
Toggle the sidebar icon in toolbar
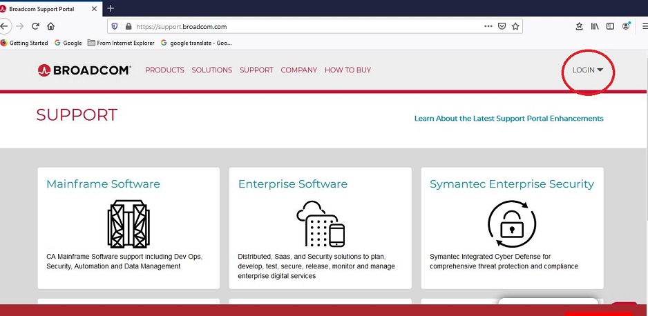pyautogui.click(x=610, y=26)
